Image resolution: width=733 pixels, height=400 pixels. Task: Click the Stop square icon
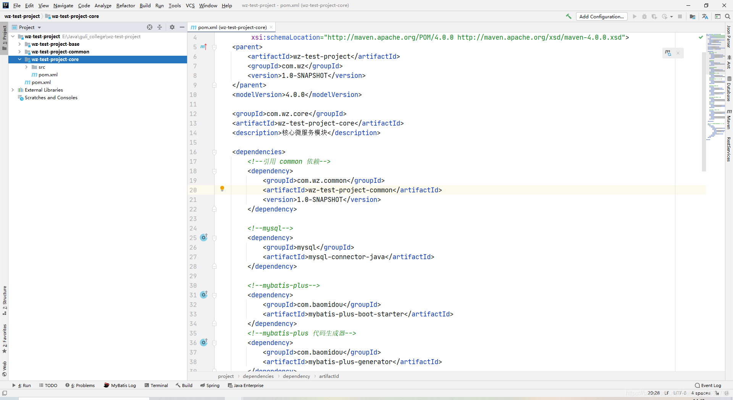tap(680, 16)
